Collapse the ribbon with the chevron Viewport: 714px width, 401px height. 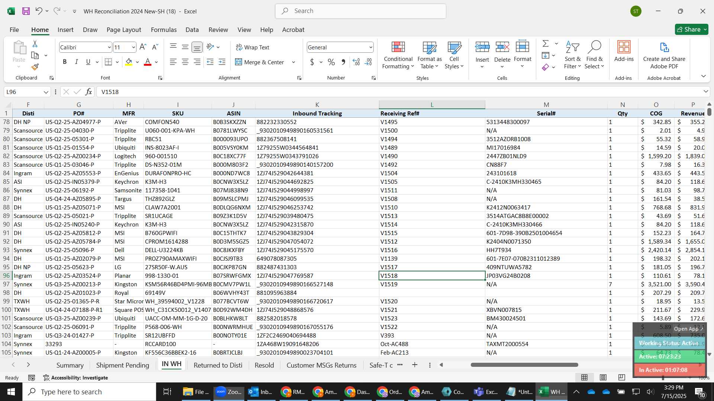[x=703, y=76]
